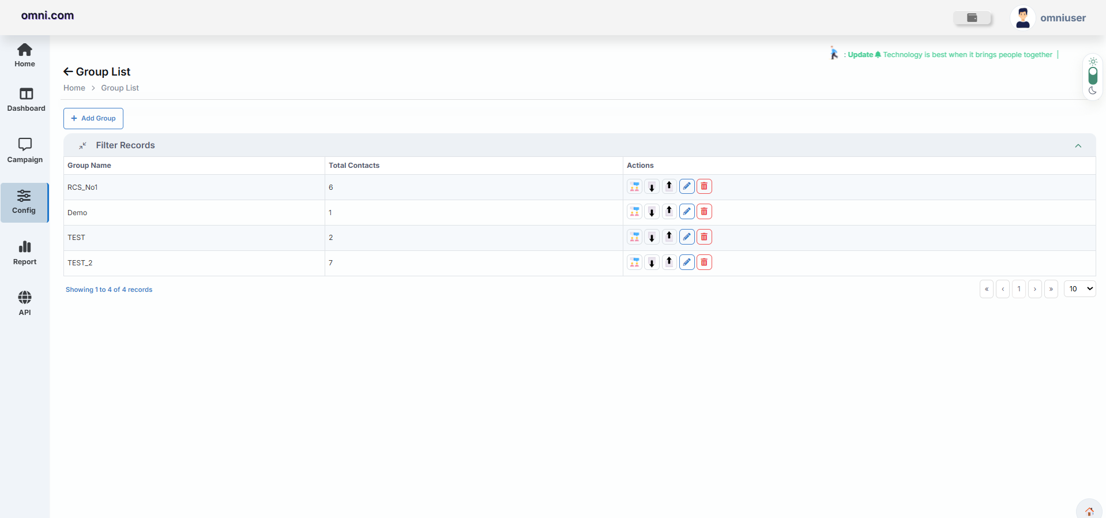Viewport: 1106px width, 518px height.
Task: Open API in the left sidebar
Action: tap(25, 303)
